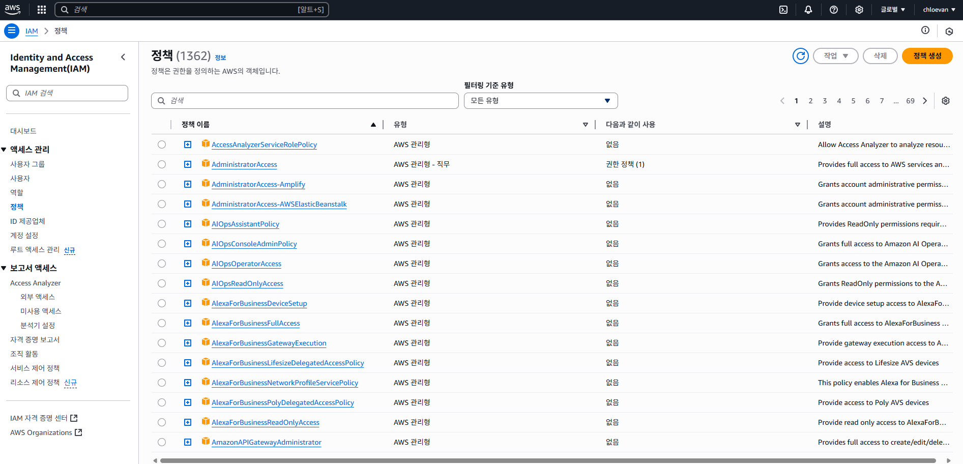Select radio for AlexaForBusinessGatewayExecution
The height and width of the screenshot is (464, 963).
coord(162,343)
